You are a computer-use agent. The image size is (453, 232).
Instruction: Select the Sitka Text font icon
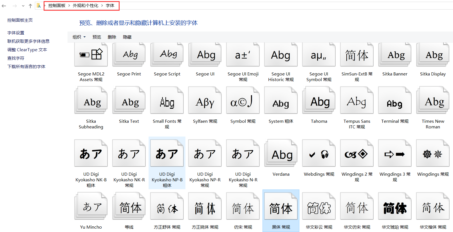129,100
